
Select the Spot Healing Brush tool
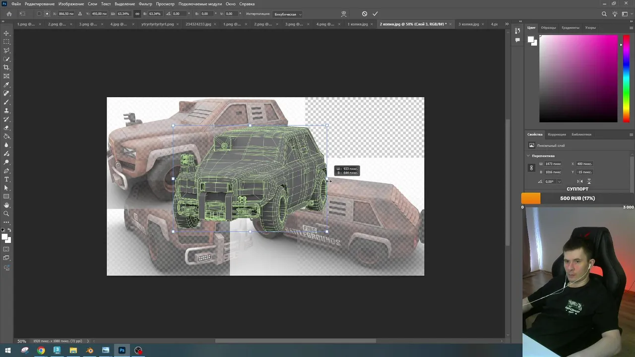click(6, 93)
